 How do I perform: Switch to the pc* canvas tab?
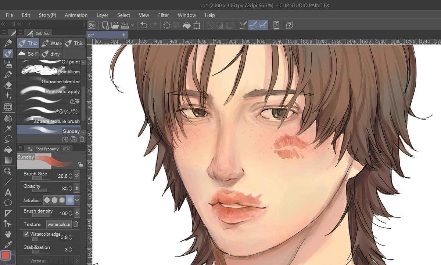pyautogui.click(x=107, y=35)
